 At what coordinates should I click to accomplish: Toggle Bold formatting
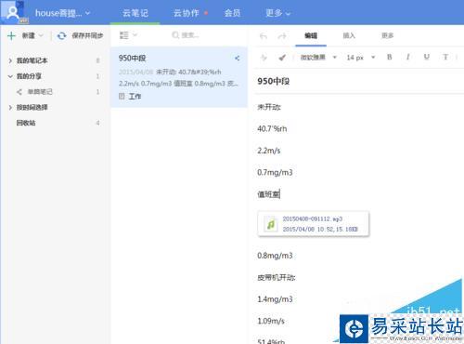pos(390,57)
